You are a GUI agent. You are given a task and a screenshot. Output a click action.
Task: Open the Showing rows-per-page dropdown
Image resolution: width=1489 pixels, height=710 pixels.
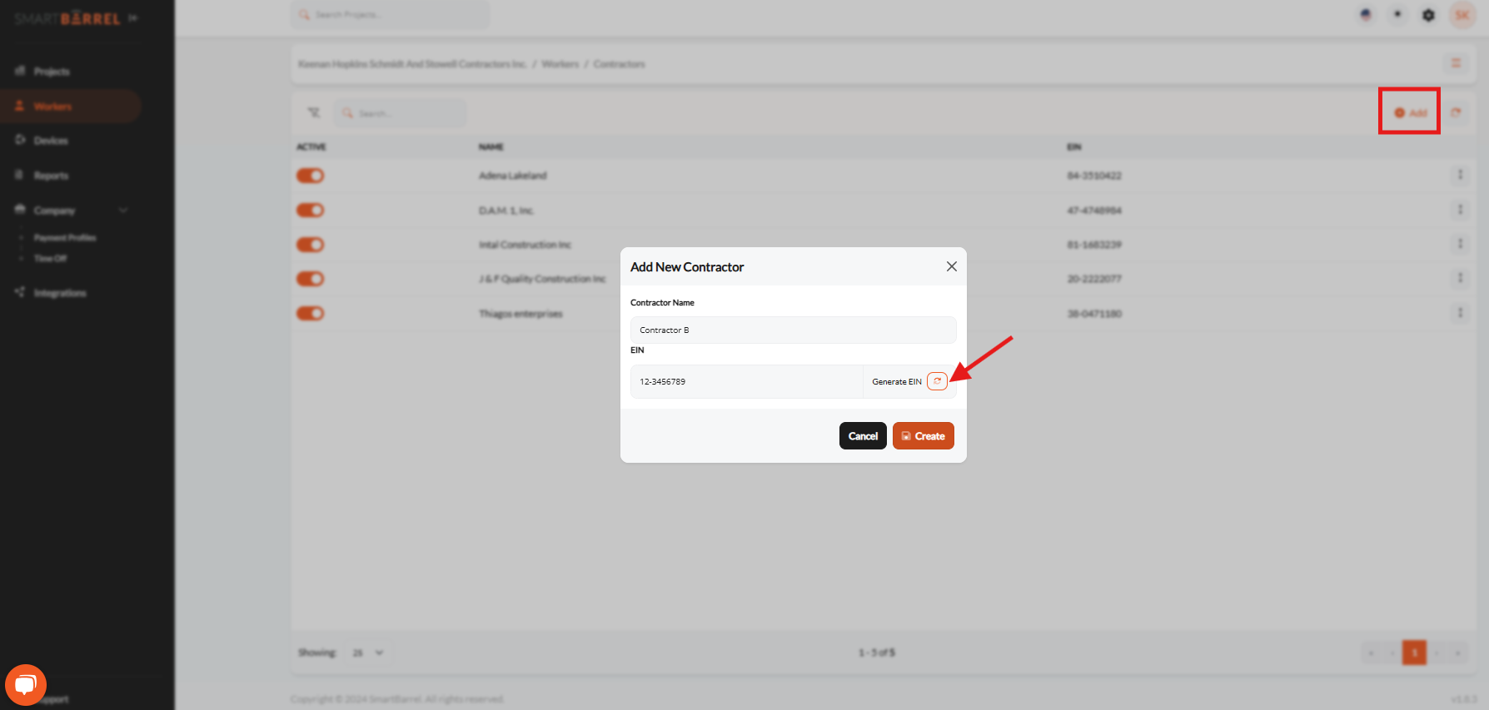pos(367,653)
